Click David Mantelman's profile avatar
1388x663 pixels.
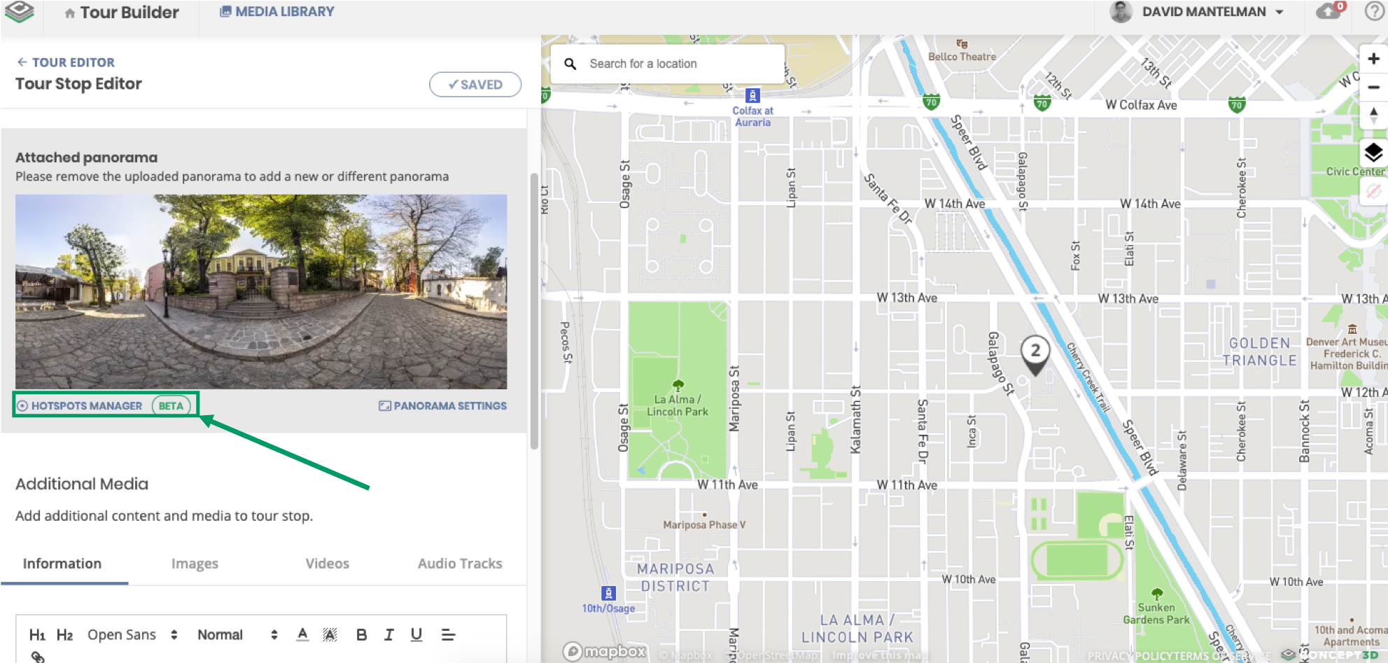pyautogui.click(x=1121, y=12)
